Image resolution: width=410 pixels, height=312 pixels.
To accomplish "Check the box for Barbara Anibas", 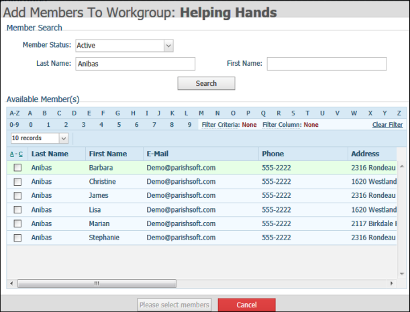I will [17, 168].
